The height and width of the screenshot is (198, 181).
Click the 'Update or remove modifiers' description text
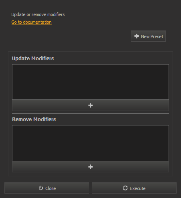point(38,14)
